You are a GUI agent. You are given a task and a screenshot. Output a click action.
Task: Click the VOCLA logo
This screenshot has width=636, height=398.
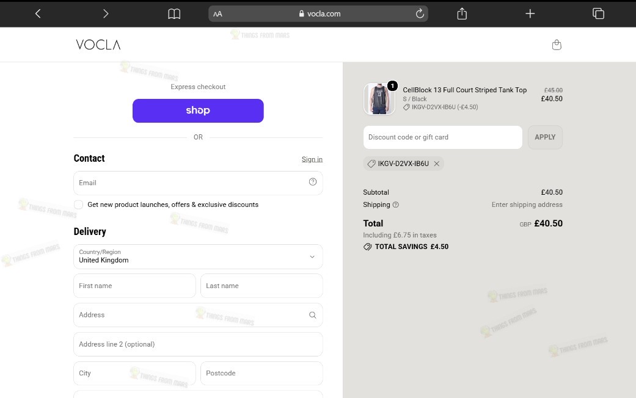(x=98, y=45)
